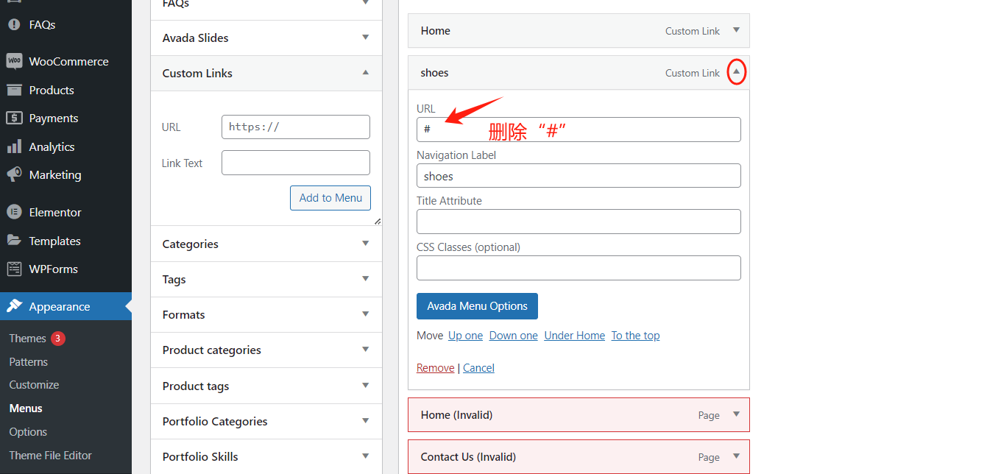This screenshot has height=474, width=987.
Task: Open the WooCommerce sidebar icon
Action: pos(16,60)
